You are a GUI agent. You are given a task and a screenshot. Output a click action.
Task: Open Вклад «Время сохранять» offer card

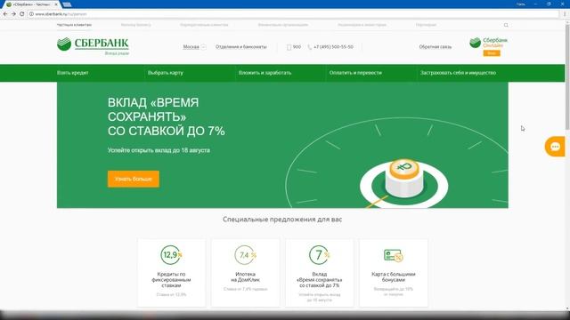320,273
